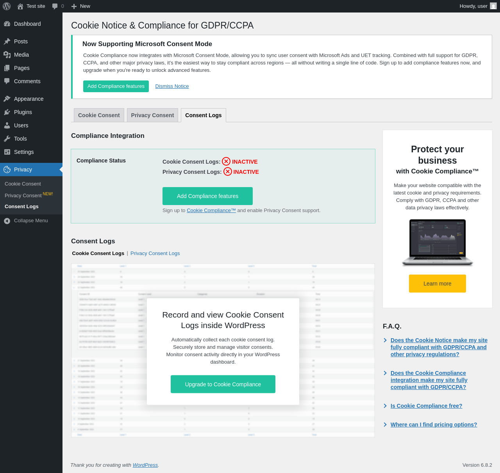Click the Privacy cookie icon
The height and width of the screenshot is (473, 500).
pyautogui.click(x=7, y=170)
